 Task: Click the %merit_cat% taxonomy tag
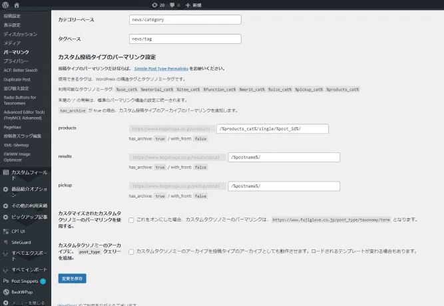pos(252,89)
